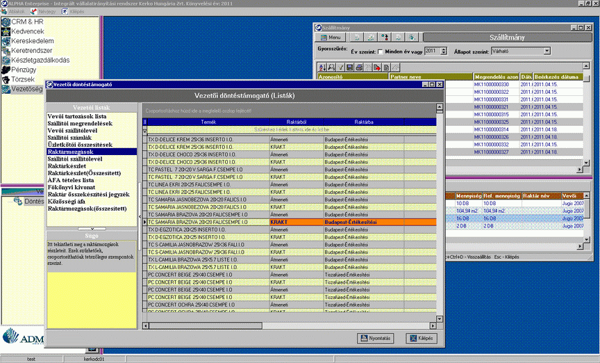Click the floppy disk save icon in Szállítmány toolbar
The image size is (600, 363).
click(350, 67)
